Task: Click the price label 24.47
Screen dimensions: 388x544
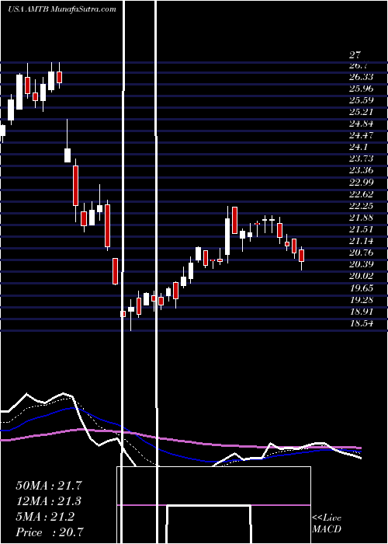Action: pos(362,136)
